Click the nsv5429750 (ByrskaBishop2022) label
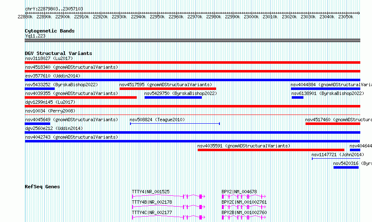372x222 pixels. pos(181,93)
